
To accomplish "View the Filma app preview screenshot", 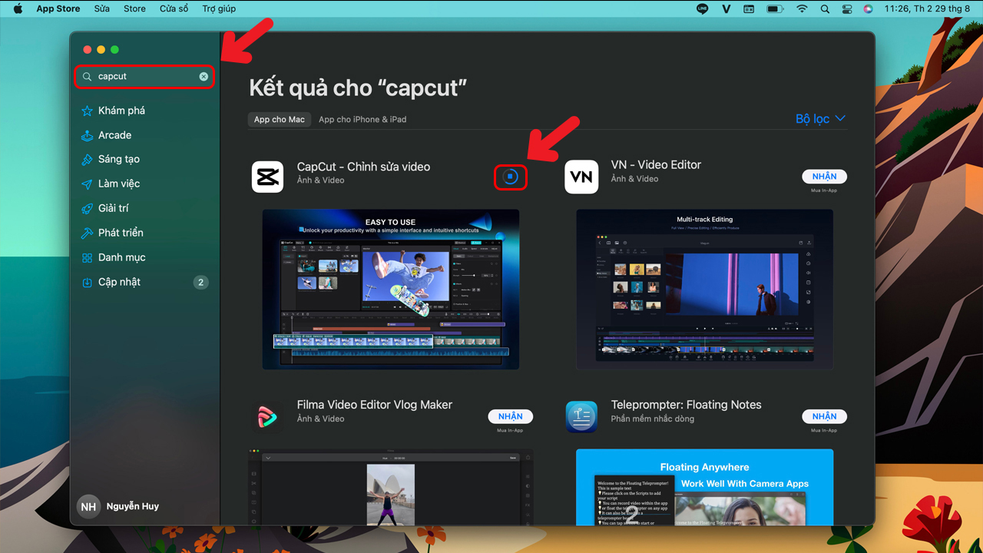I will (x=391, y=487).
